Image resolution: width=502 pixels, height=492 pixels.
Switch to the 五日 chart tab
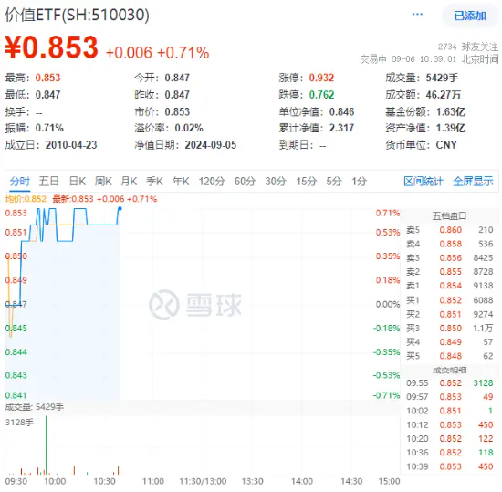click(48, 181)
